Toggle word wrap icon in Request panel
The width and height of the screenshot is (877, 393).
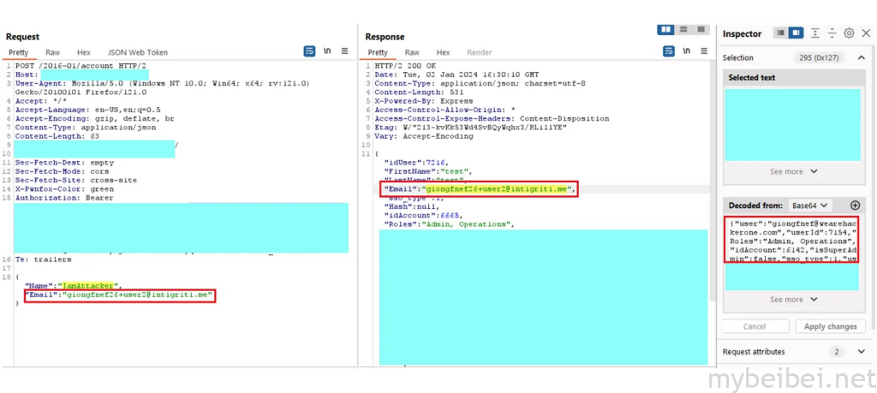[x=308, y=52]
